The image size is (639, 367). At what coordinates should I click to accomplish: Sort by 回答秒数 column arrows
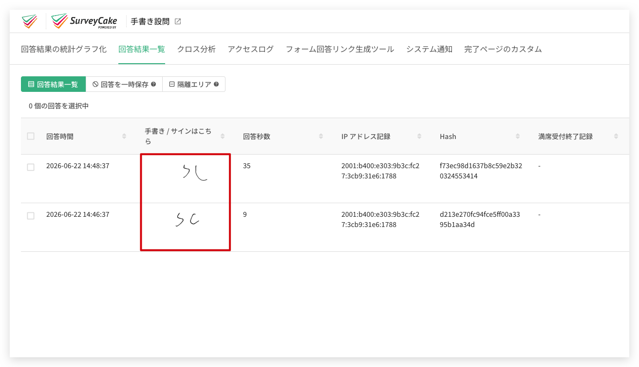321,137
